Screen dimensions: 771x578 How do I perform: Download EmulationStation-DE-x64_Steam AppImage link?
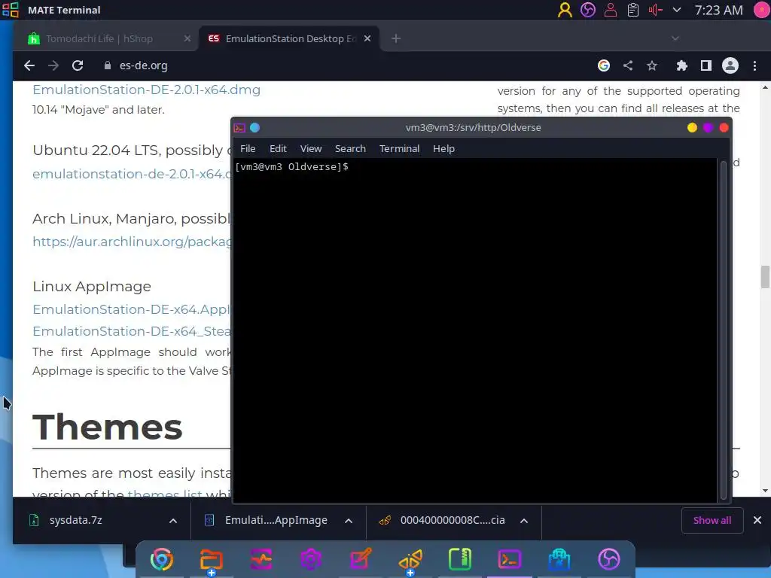click(131, 331)
